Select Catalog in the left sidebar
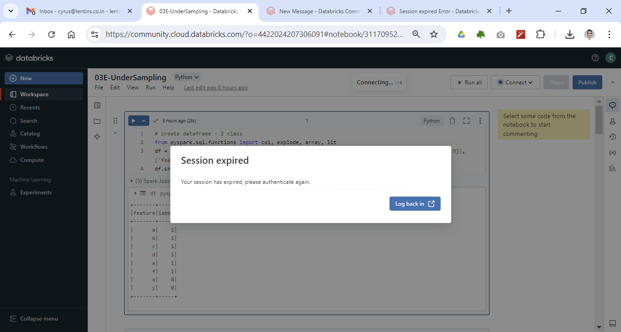The height and width of the screenshot is (332, 621). point(30,134)
